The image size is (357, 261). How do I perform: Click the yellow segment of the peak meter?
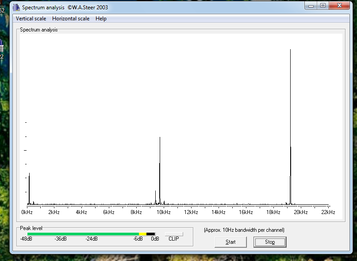[x=142, y=234]
